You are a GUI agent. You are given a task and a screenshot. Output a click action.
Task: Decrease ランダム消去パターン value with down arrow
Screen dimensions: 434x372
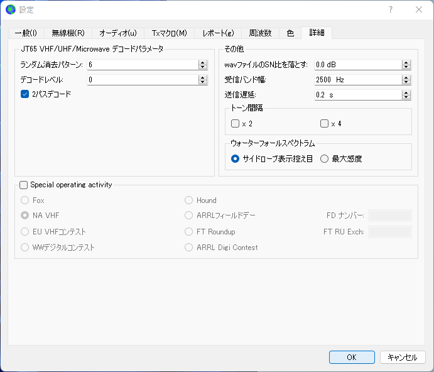[x=203, y=67]
